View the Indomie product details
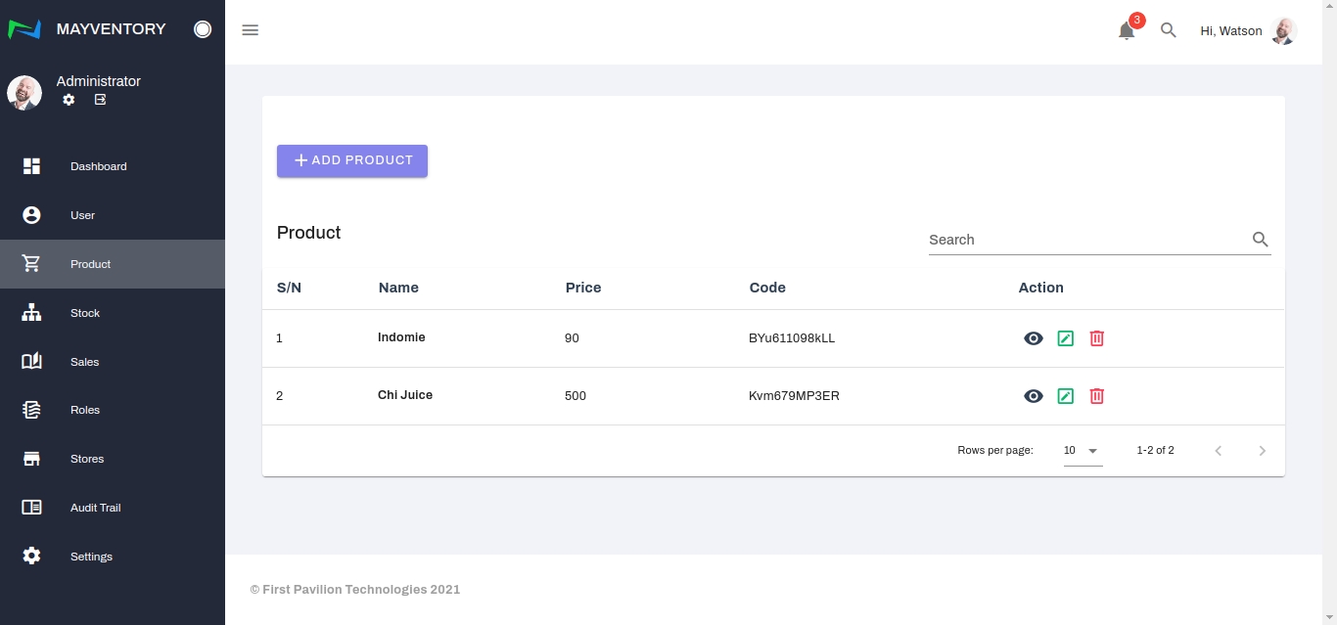Image resolution: width=1337 pixels, height=625 pixels. pyautogui.click(x=1033, y=338)
